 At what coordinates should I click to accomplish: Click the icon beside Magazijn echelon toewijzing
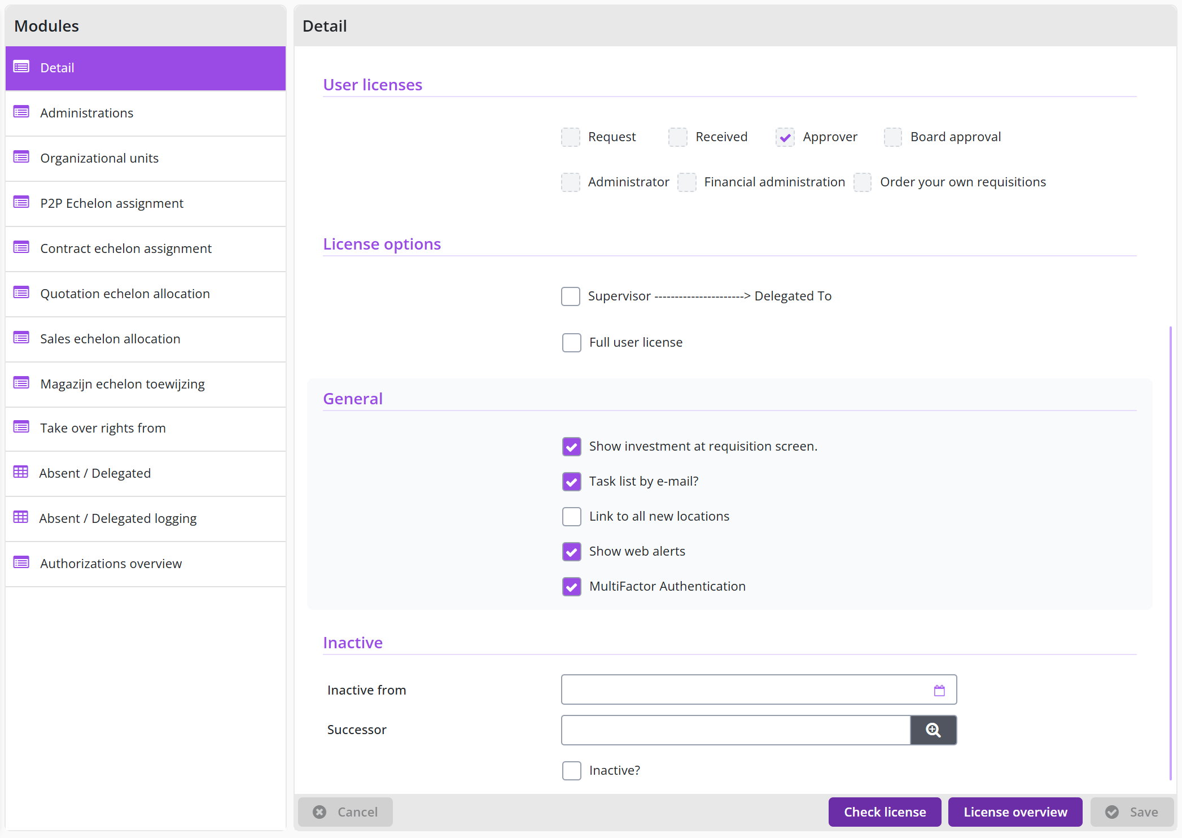21,383
